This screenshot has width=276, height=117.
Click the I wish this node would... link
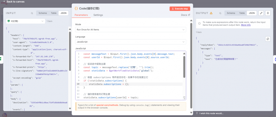click(x=212, y=113)
